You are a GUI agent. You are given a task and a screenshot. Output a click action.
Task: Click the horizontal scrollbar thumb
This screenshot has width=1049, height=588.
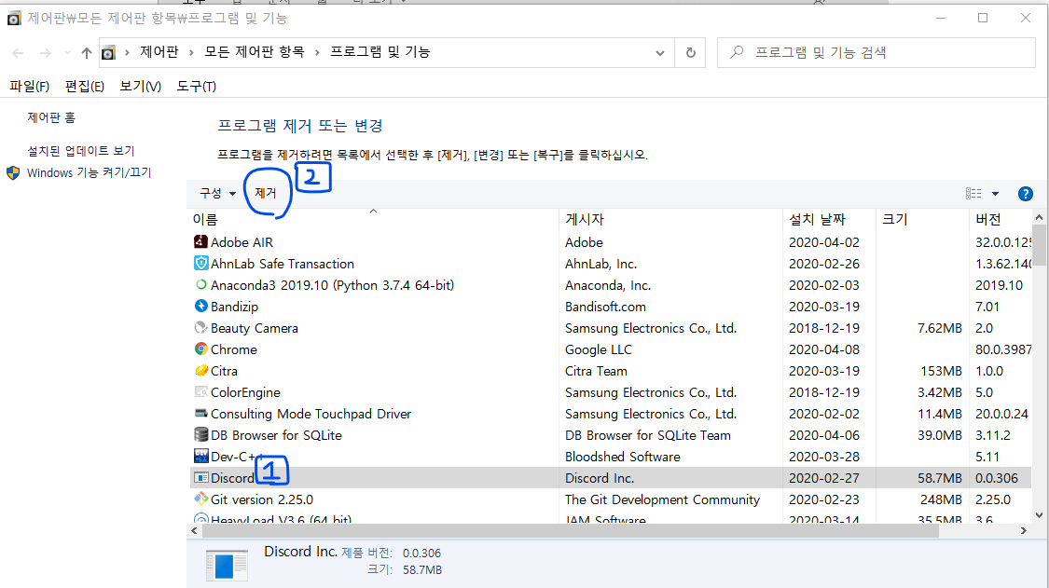pyautogui.click(x=570, y=530)
